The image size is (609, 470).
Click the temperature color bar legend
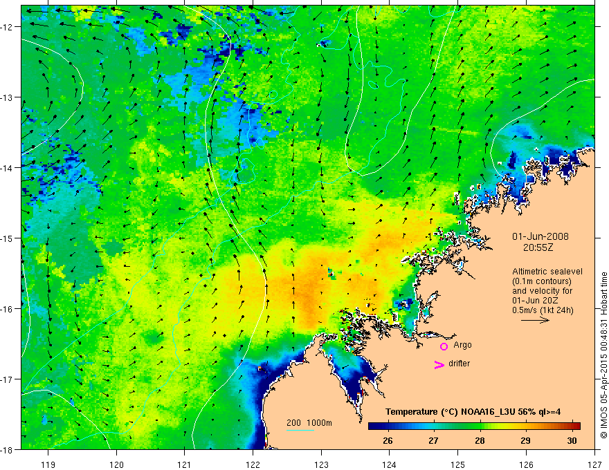[474, 426]
